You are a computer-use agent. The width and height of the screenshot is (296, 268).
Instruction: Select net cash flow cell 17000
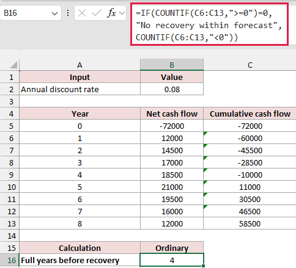pyautogui.click(x=172, y=162)
